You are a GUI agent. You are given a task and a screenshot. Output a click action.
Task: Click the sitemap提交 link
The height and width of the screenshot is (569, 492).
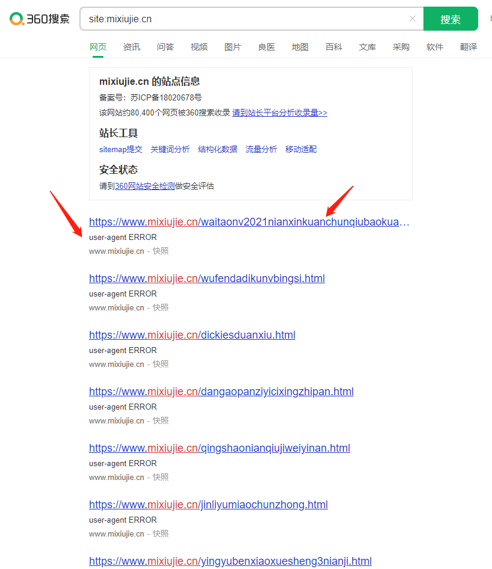tap(121, 150)
